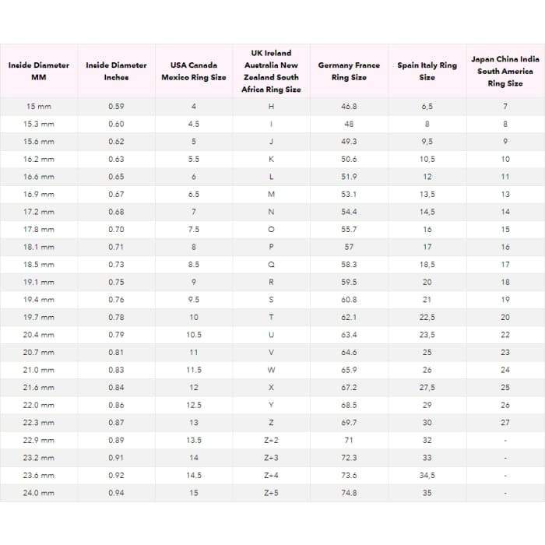Click the Spain Italy Ring Size header

tap(427, 71)
